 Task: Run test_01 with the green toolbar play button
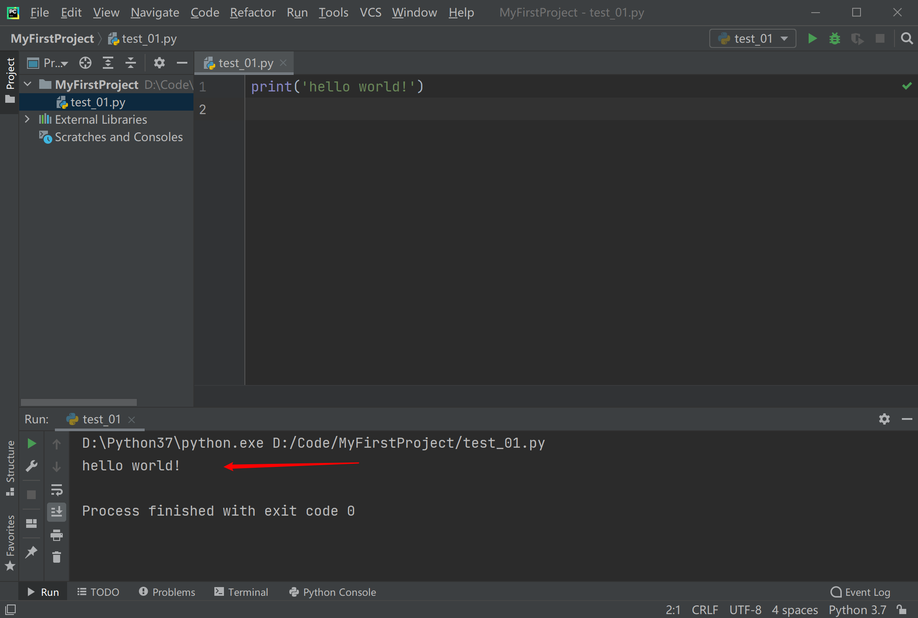(x=812, y=39)
